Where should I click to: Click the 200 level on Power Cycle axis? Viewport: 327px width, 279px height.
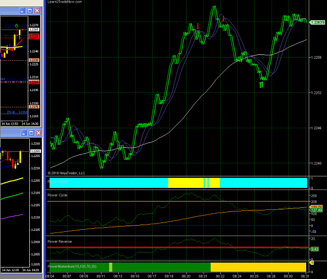pyautogui.click(x=314, y=202)
